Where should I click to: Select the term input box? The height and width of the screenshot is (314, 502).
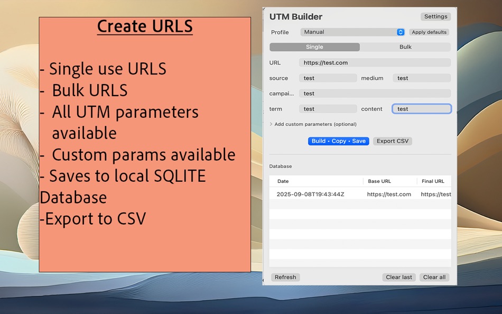tap(328, 108)
